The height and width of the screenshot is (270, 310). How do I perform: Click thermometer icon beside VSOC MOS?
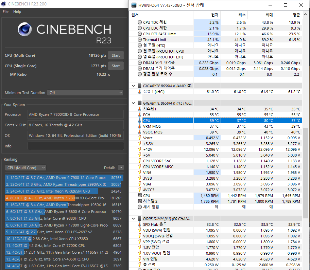[140, 132]
